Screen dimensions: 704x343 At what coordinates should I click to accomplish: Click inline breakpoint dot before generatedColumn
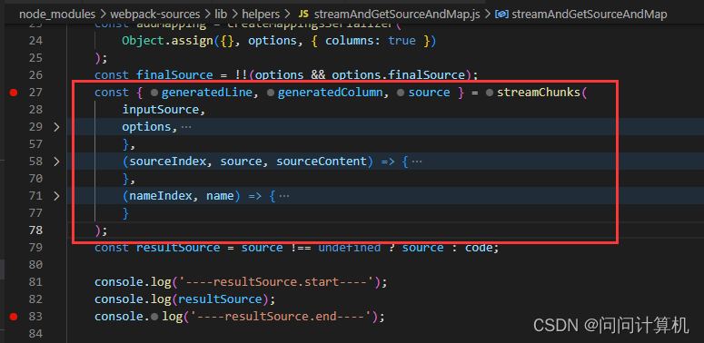click(x=271, y=93)
